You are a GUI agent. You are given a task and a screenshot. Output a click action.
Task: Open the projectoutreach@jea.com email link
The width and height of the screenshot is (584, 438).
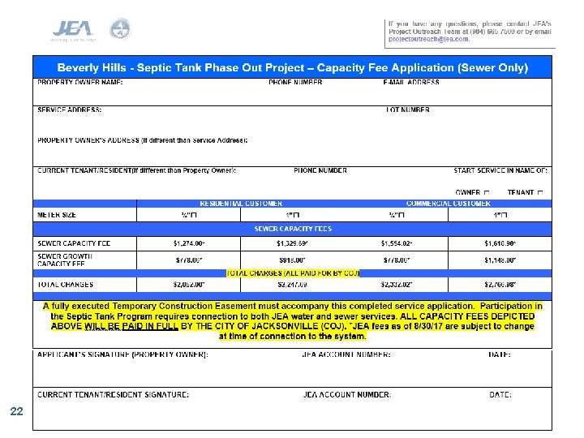point(429,39)
